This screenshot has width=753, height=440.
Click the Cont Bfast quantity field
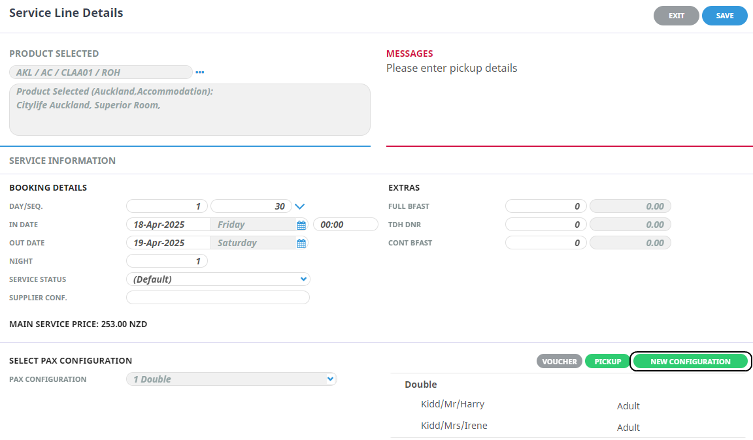pos(546,243)
